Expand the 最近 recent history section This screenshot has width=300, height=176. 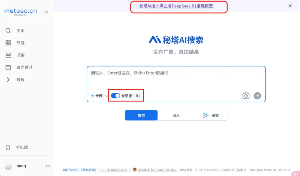(8, 80)
